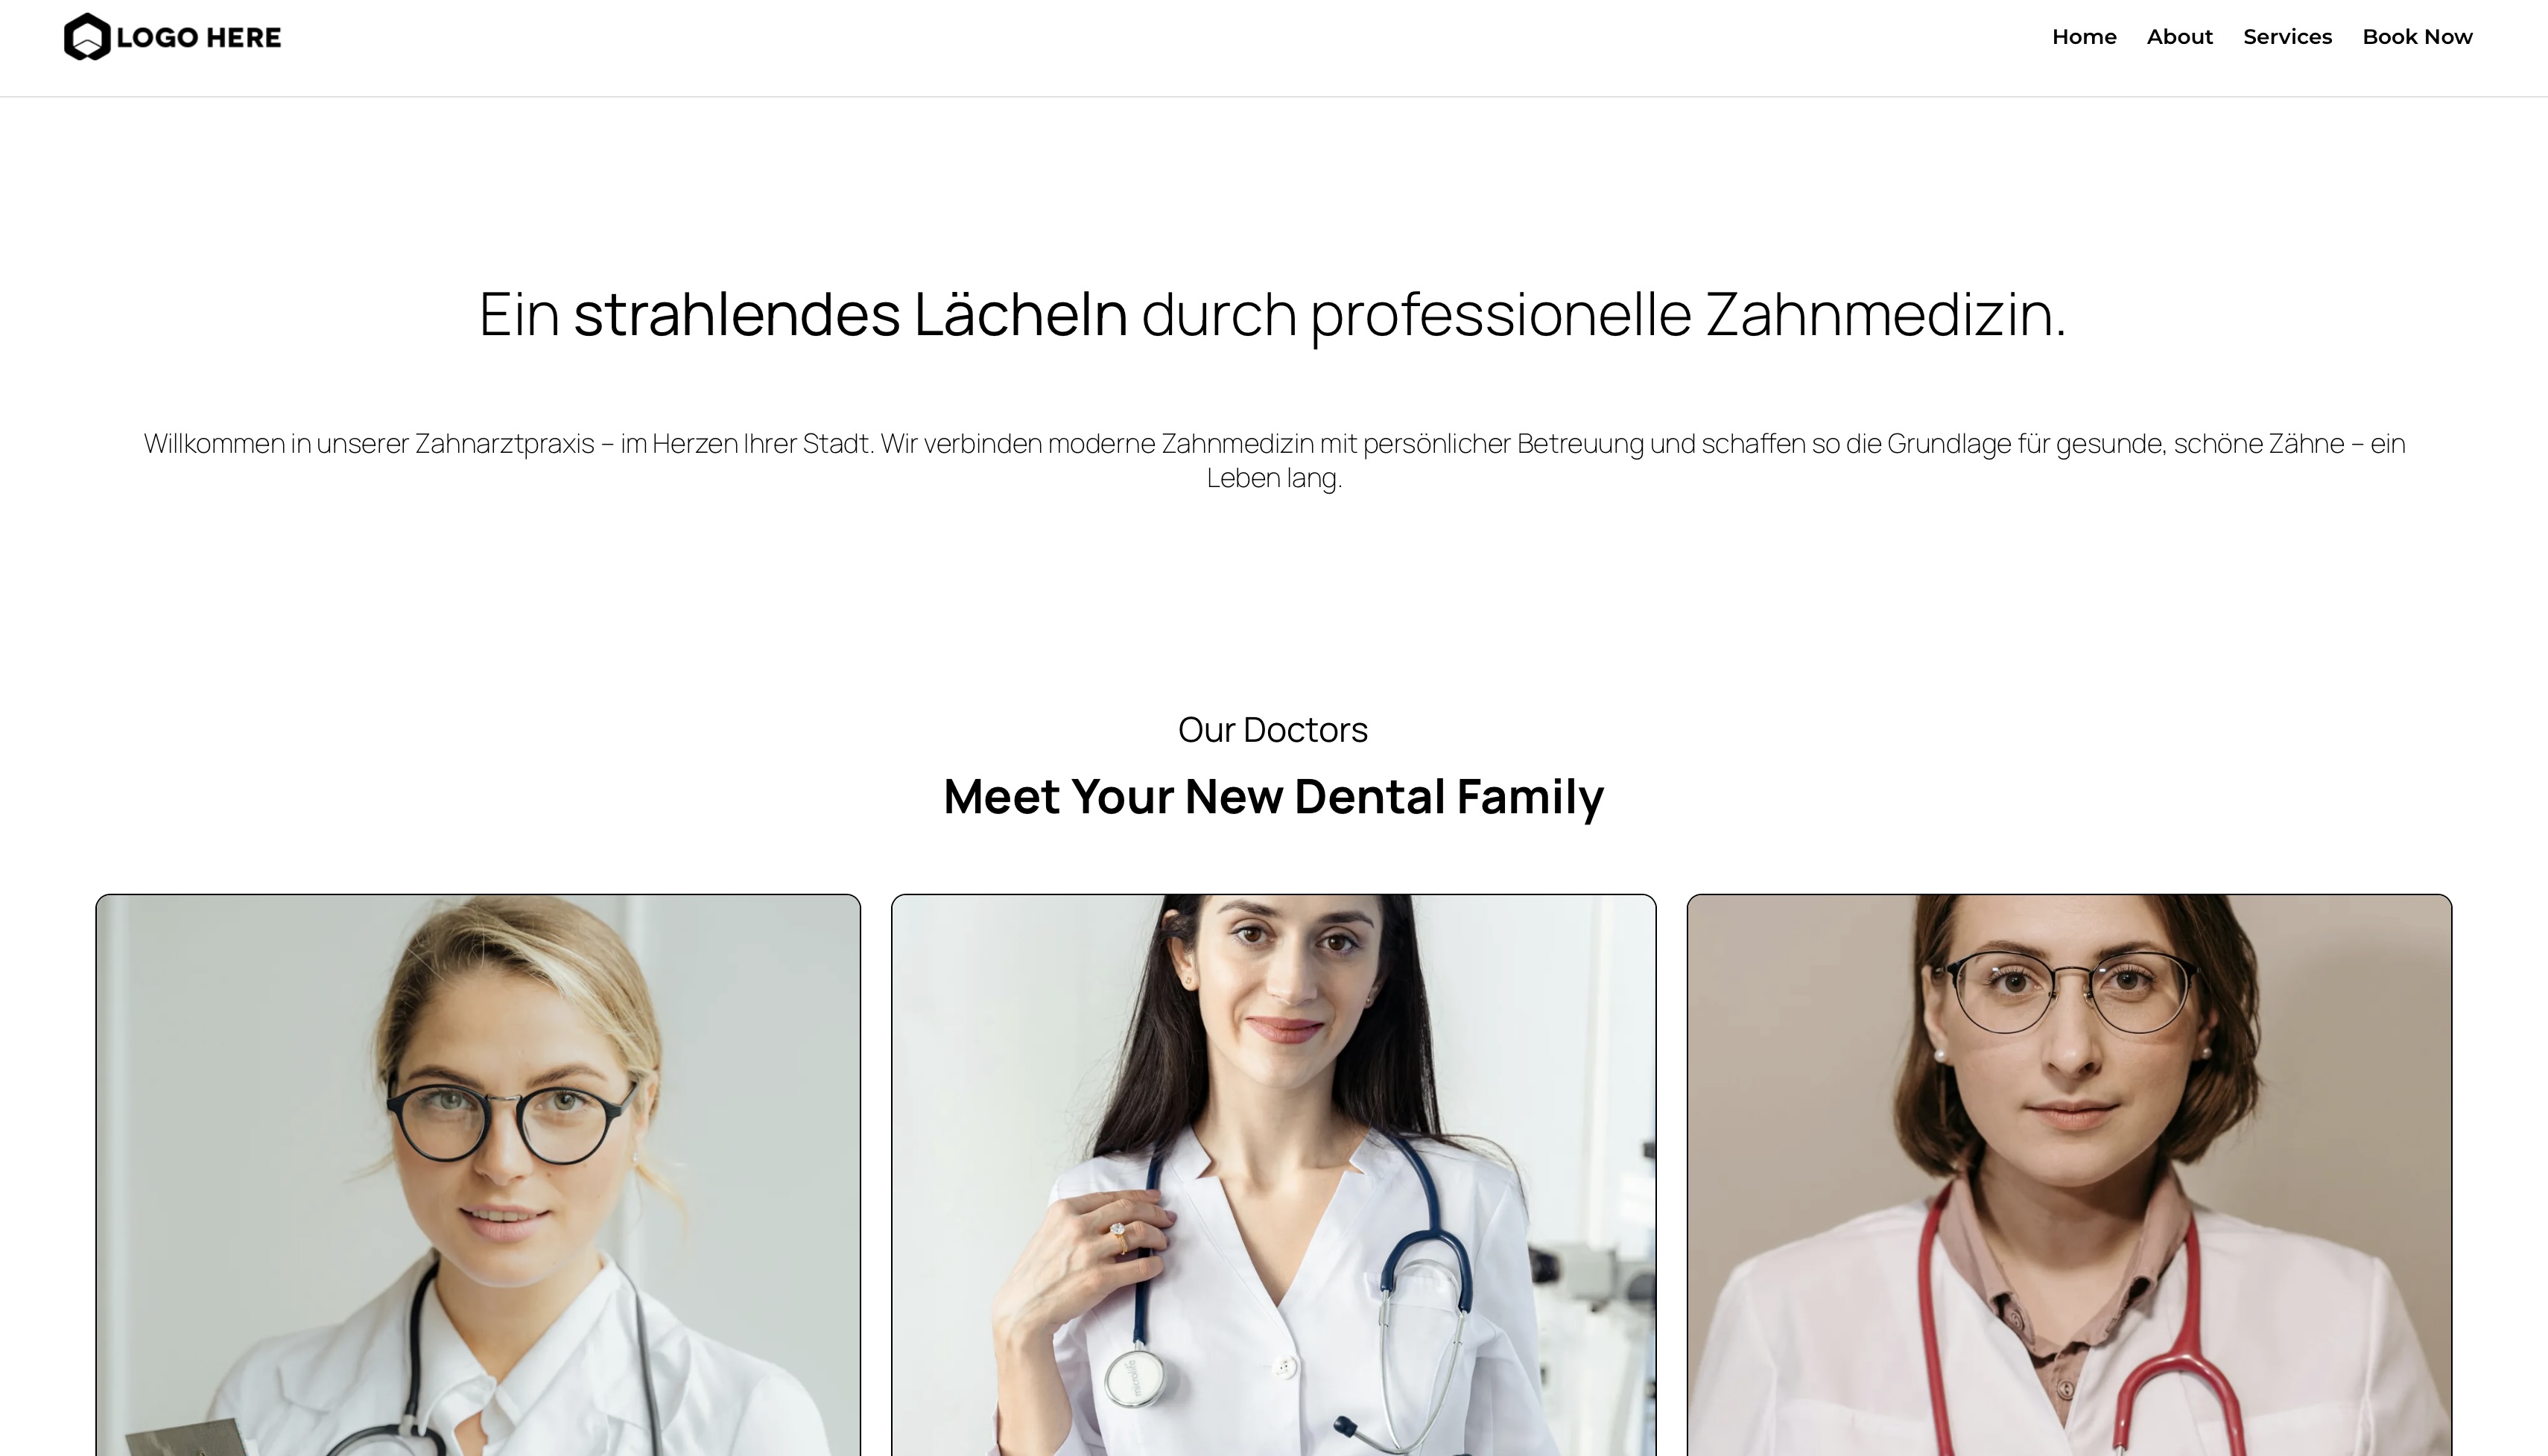The width and height of the screenshot is (2548, 1456).
Task: Open the About menu item
Action: [x=2179, y=37]
